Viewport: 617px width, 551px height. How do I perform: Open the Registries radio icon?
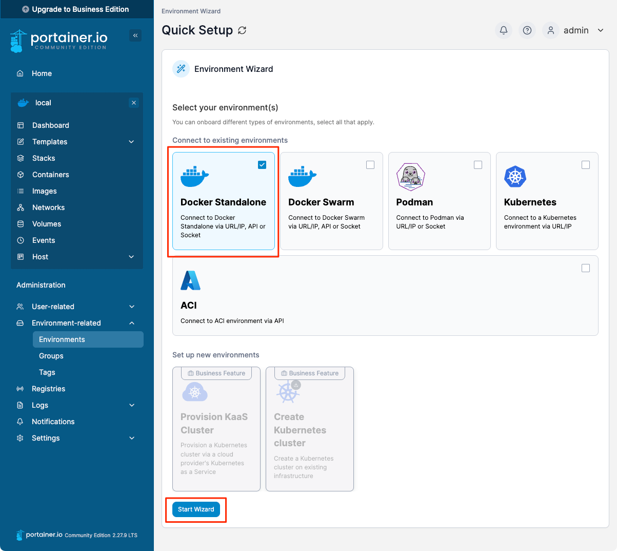pos(20,389)
